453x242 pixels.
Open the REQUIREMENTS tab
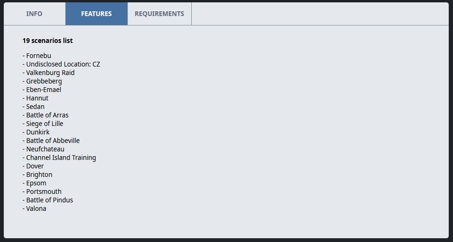[x=160, y=14]
